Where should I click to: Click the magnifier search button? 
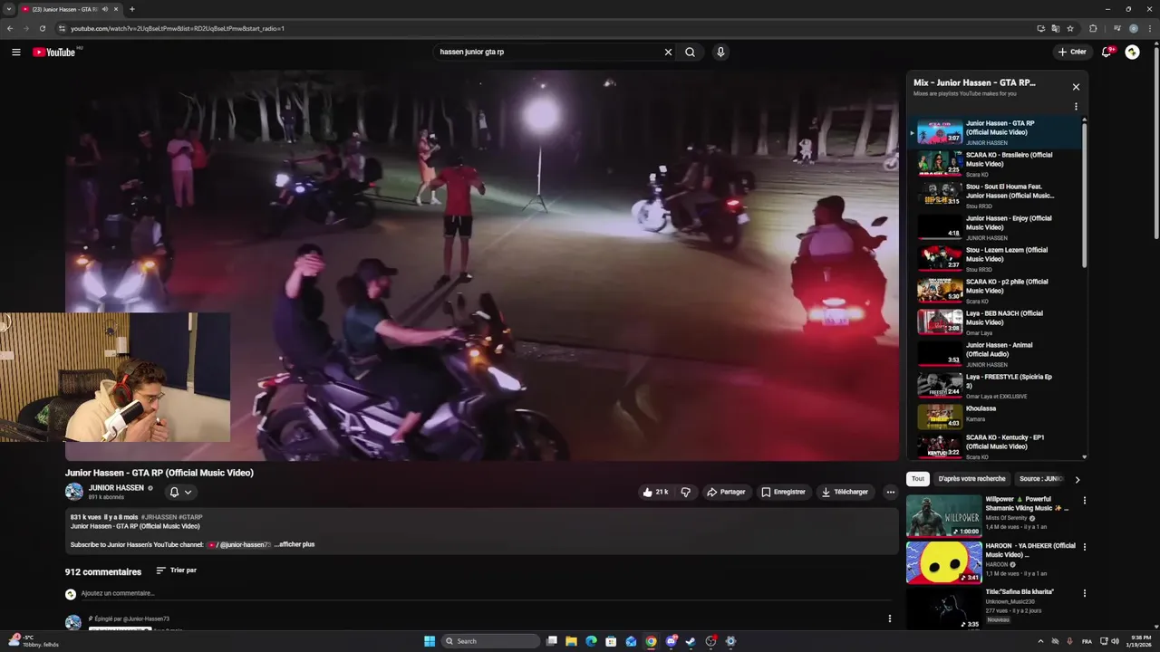coord(690,52)
